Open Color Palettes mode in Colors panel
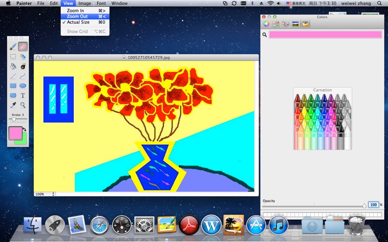 [286, 24]
